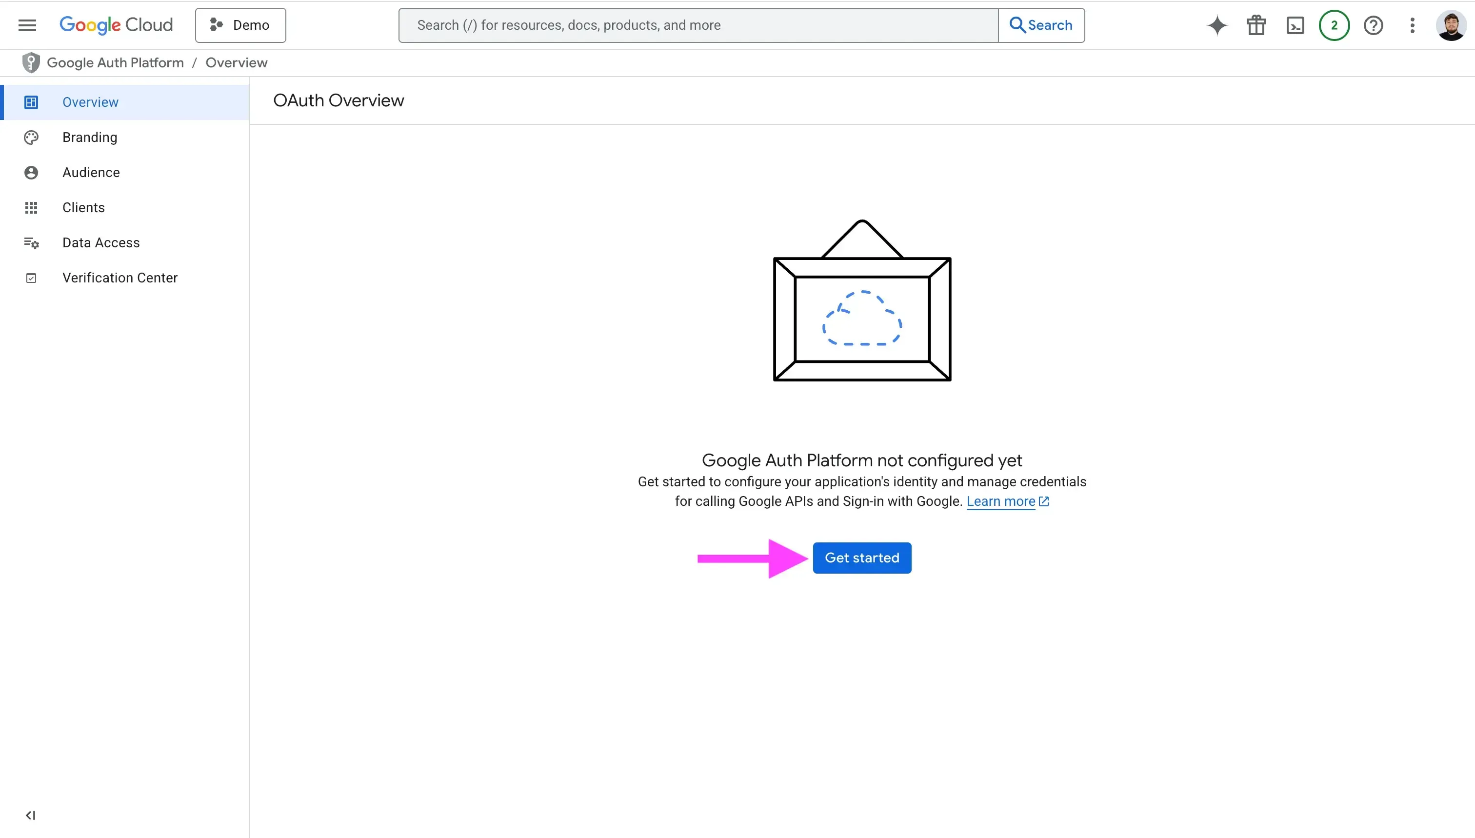This screenshot has height=838, width=1475.
Task: Open the help question mark menu
Action: pos(1373,25)
